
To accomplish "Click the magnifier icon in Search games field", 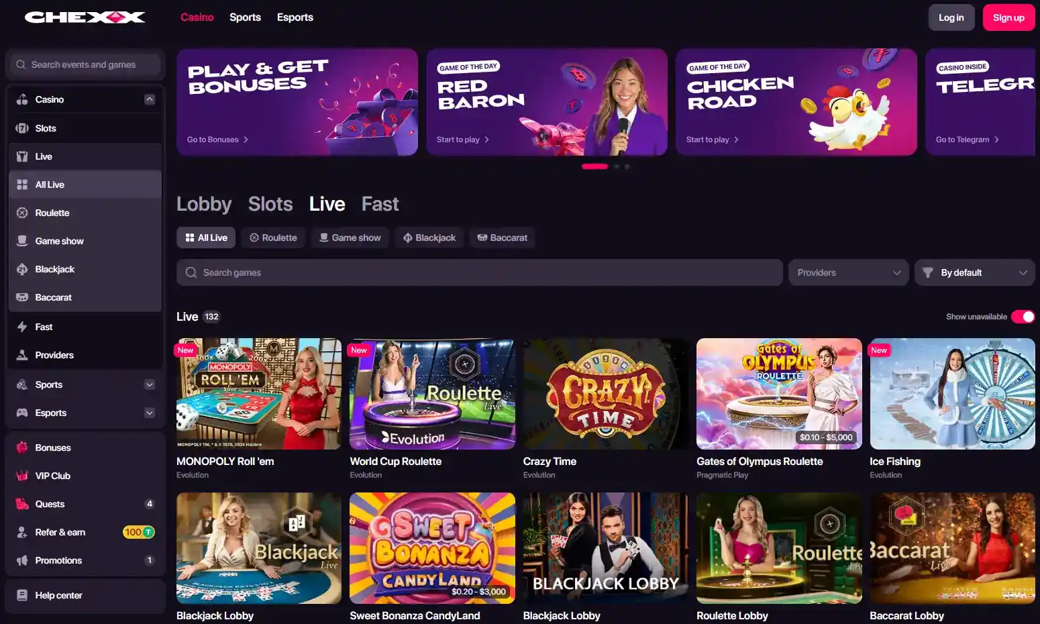I will 191,272.
